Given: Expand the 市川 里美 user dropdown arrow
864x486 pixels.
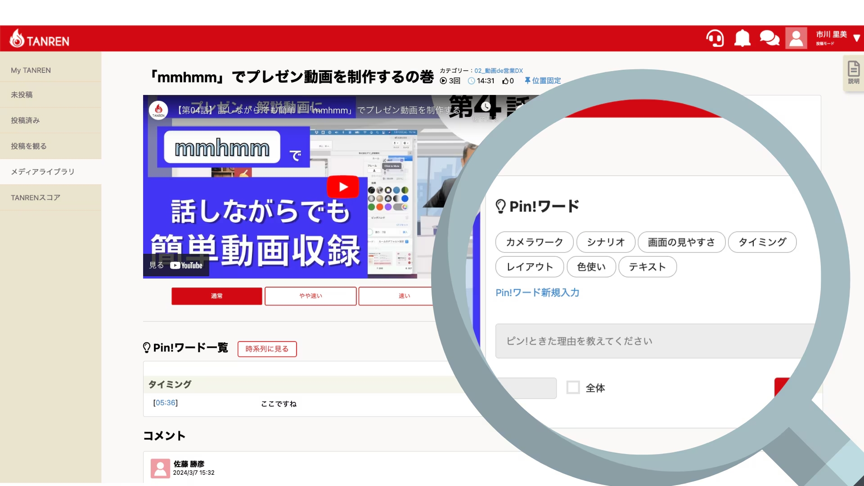Looking at the screenshot, I should tap(856, 39).
